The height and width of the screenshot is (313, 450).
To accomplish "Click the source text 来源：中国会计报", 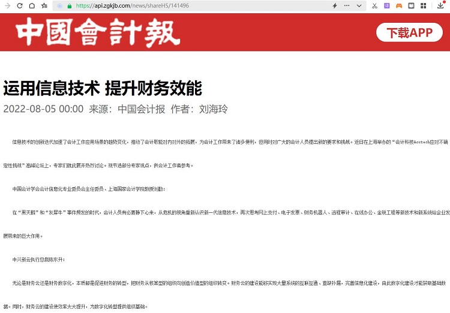I will (x=127, y=109).
